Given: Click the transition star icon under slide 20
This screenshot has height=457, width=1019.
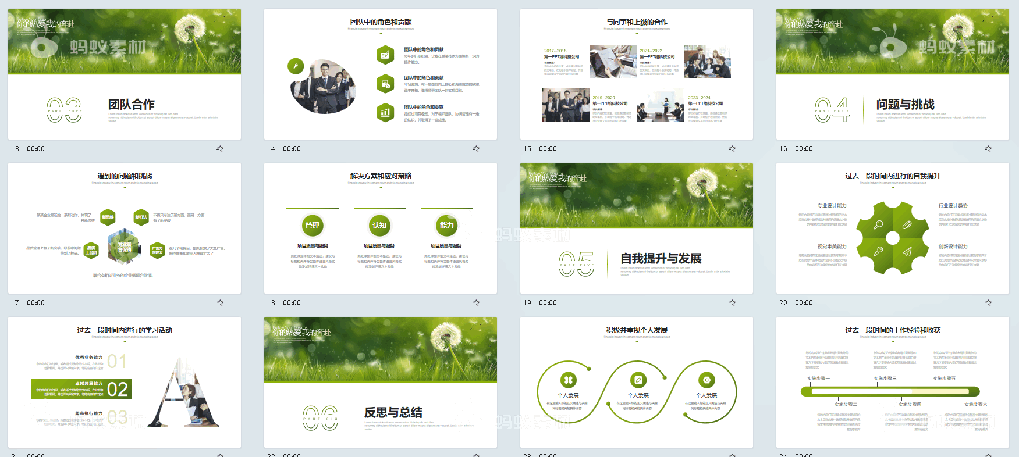Looking at the screenshot, I should (988, 303).
